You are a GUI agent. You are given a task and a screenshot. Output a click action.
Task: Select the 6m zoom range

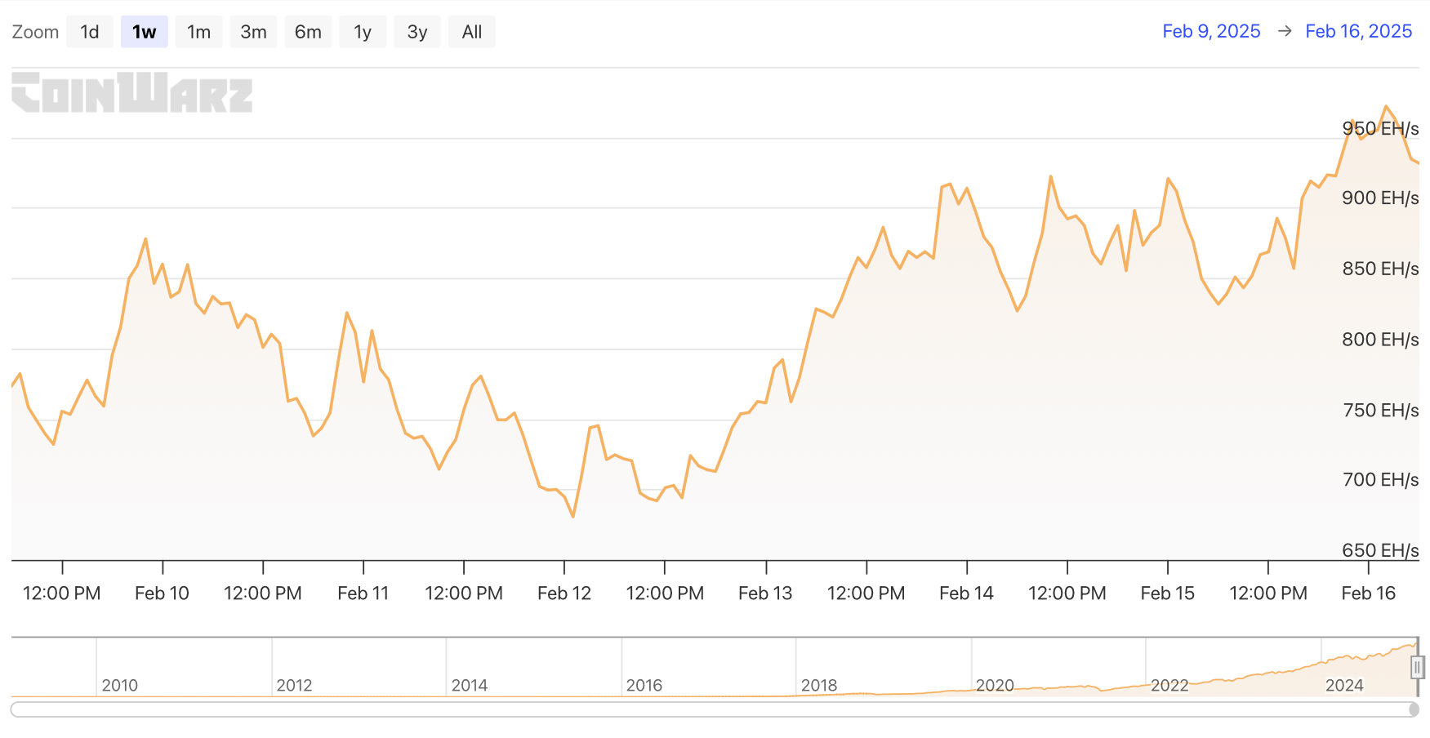tap(308, 32)
